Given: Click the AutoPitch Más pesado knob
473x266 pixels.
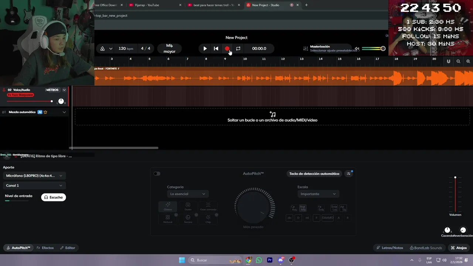Looking at the screenshot, I should [x=254, y=207].
